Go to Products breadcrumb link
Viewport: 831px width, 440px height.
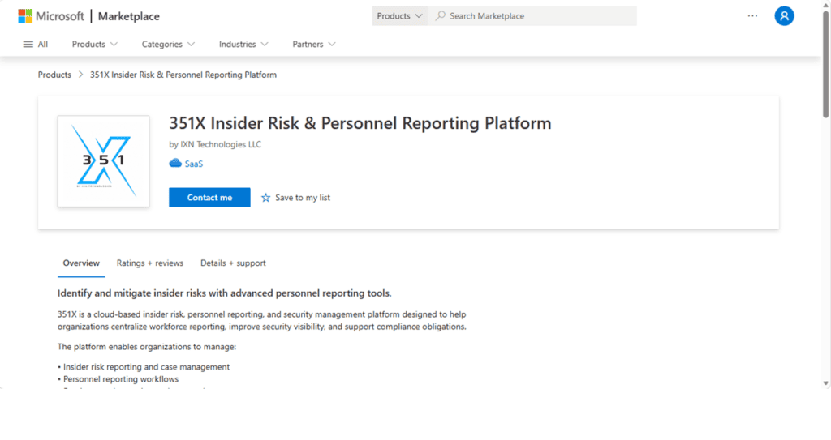click(x=54, y=75)
